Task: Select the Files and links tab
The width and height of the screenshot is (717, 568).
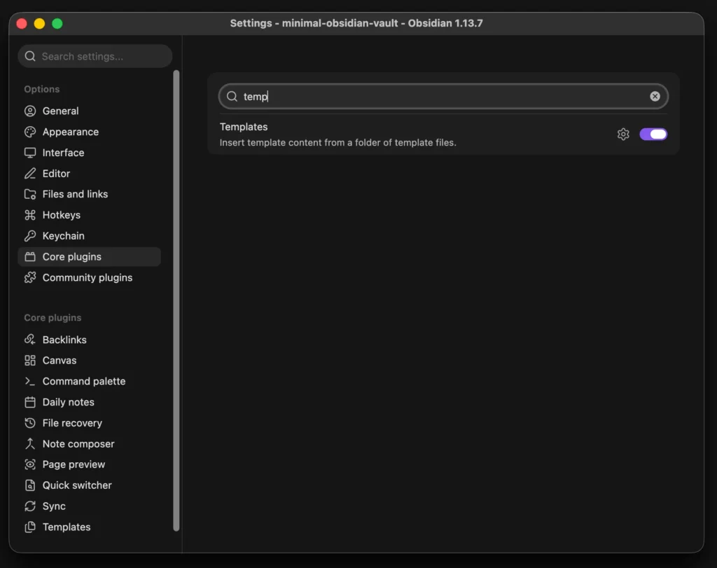Action: pos(89,195)
